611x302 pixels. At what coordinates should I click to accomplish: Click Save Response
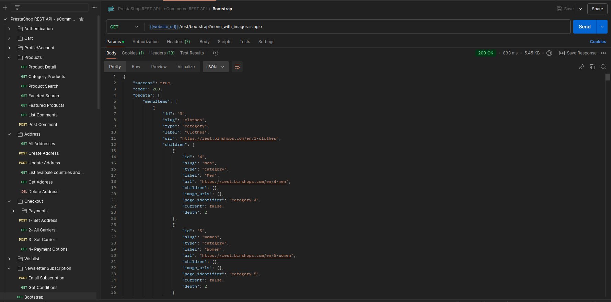pyautogui.click(x=578, y=53)
